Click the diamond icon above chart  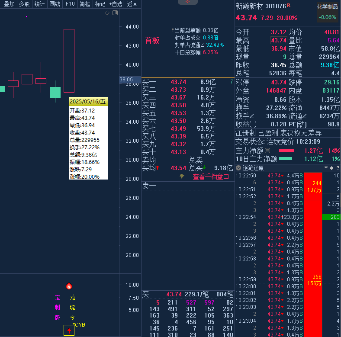(x=107, y=13)
